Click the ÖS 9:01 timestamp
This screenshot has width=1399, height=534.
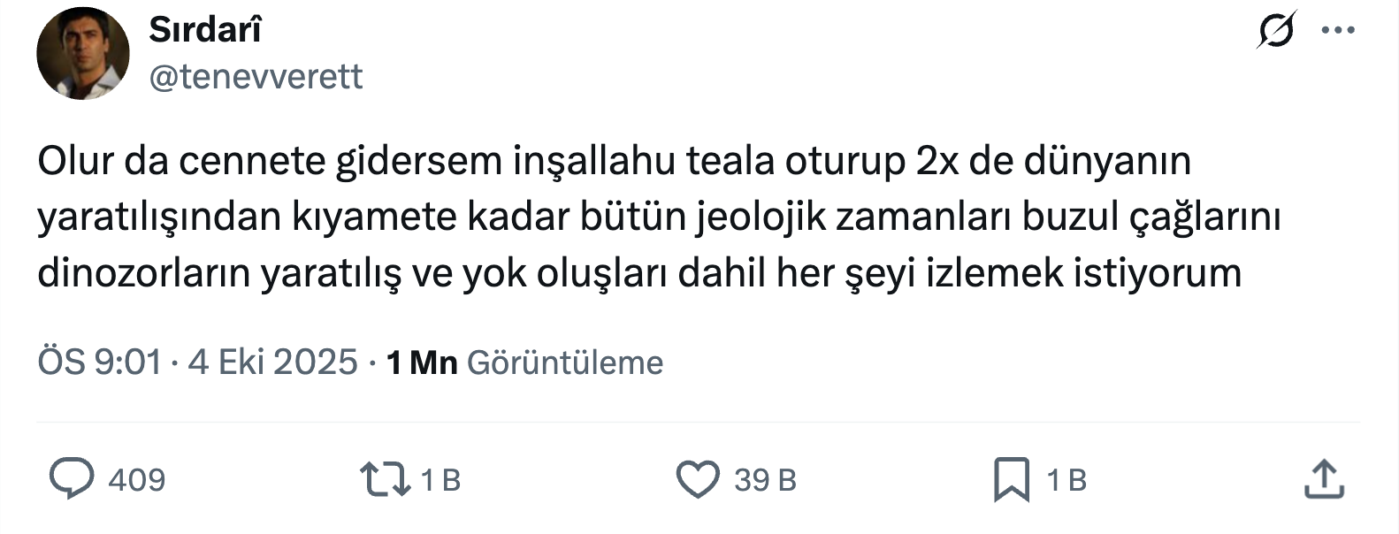click(x=100, y=362)
